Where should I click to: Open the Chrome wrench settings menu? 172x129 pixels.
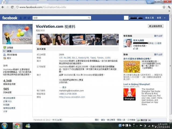pyautogui.click(x=169, y=7)
